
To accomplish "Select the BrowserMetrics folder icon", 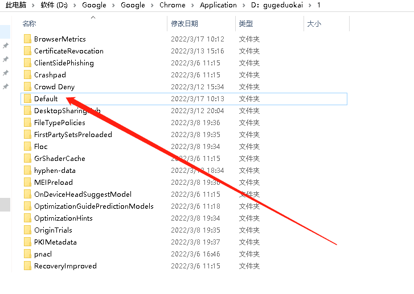I will [27, 39].
